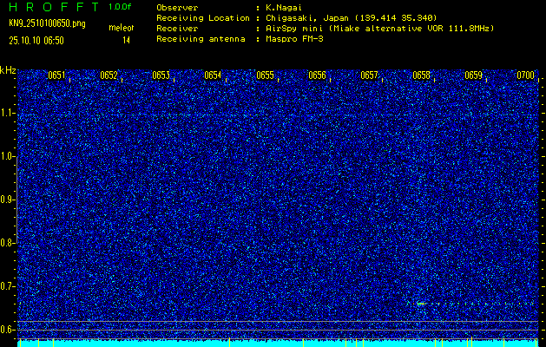Click the kHz axis unit label

click(x=8, y=69)
